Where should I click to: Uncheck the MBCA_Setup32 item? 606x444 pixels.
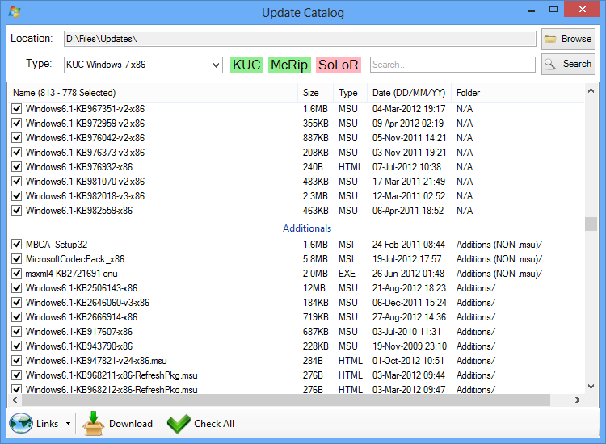tap(17, 245)
